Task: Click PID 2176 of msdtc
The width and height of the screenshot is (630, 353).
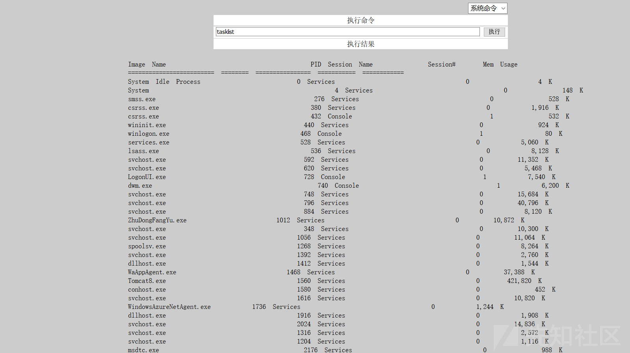Action: (311, 350)
